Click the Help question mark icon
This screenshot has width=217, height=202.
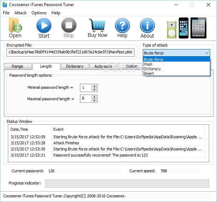[x=122, y=28]
